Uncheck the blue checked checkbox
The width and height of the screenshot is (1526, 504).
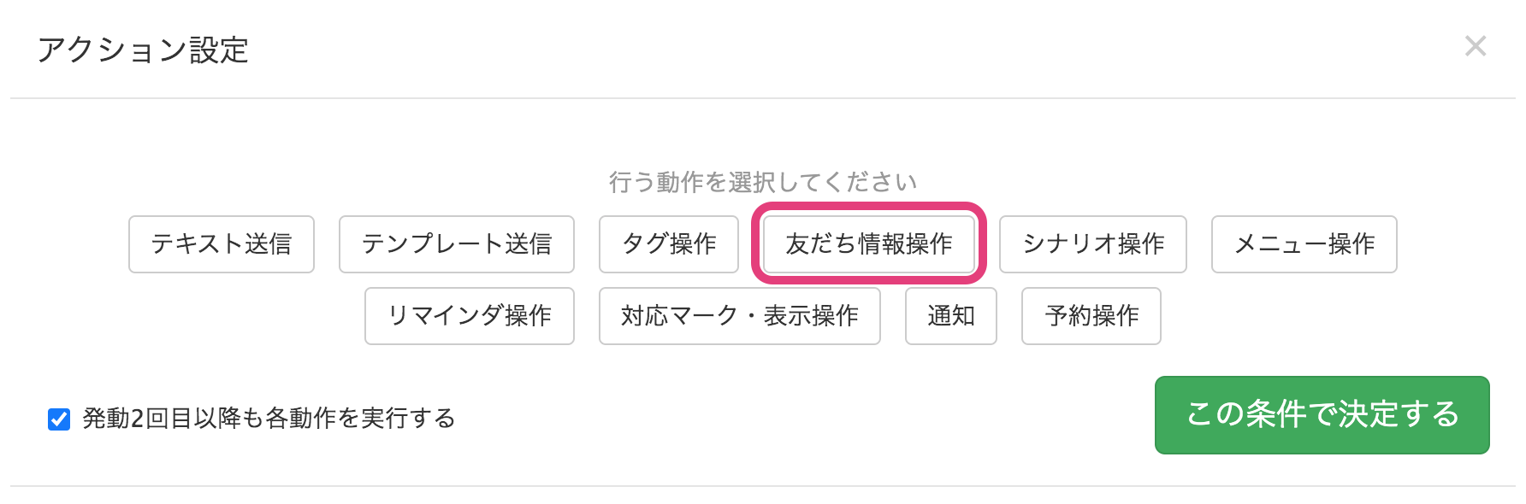[59, 419]
